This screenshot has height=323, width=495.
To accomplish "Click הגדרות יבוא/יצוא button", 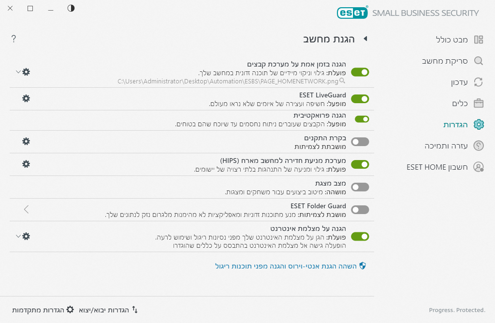I will (x=108, y=310).
